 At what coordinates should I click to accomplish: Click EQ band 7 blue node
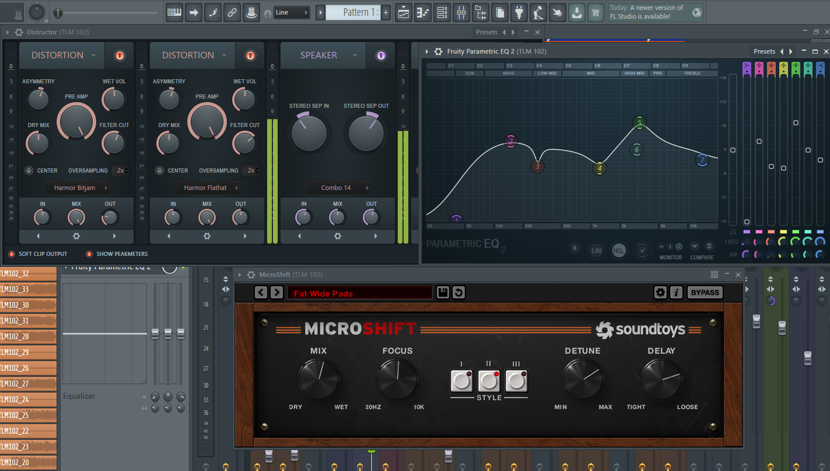[x=702, y=160]
